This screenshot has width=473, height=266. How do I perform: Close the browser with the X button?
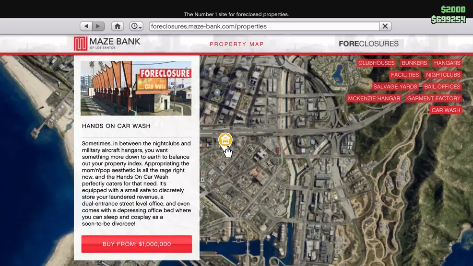(385, 26)
